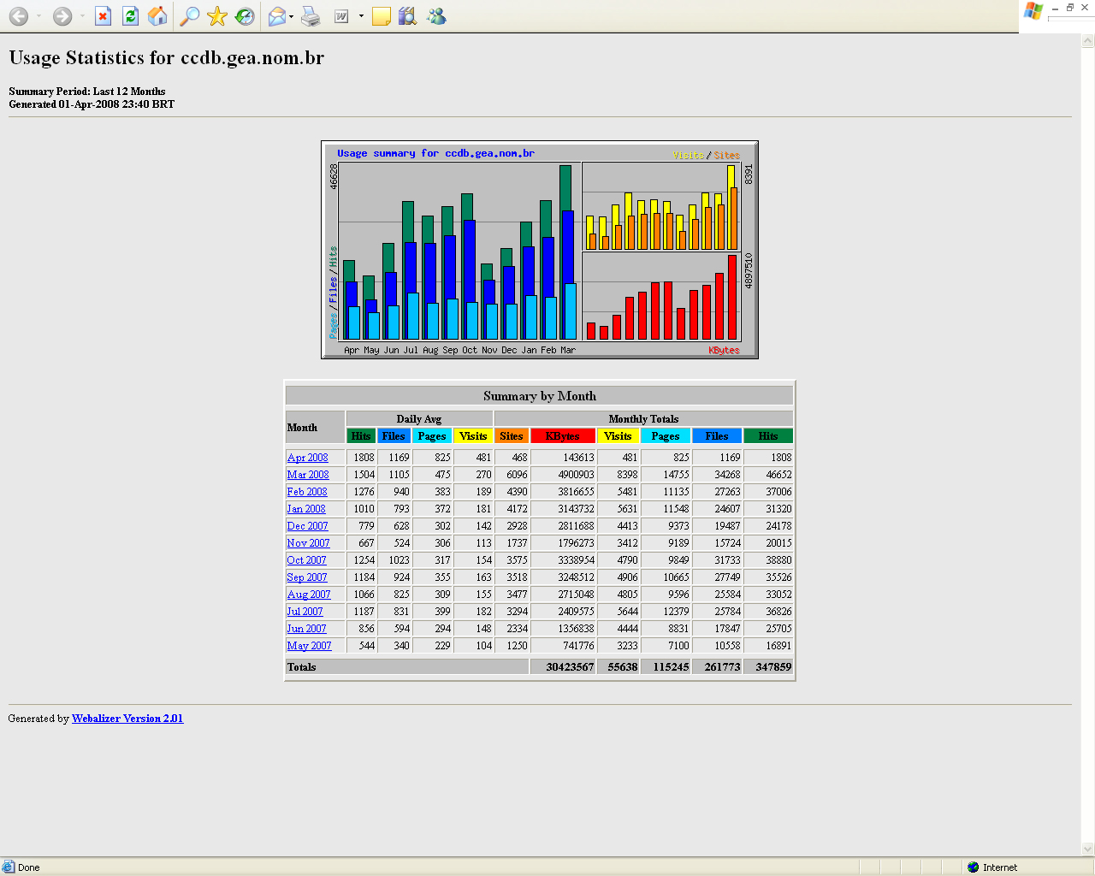Click the usage summary bar chart image
This screenshot has width=1095, height=876.
pyautogui.click(x=539, y=250)
